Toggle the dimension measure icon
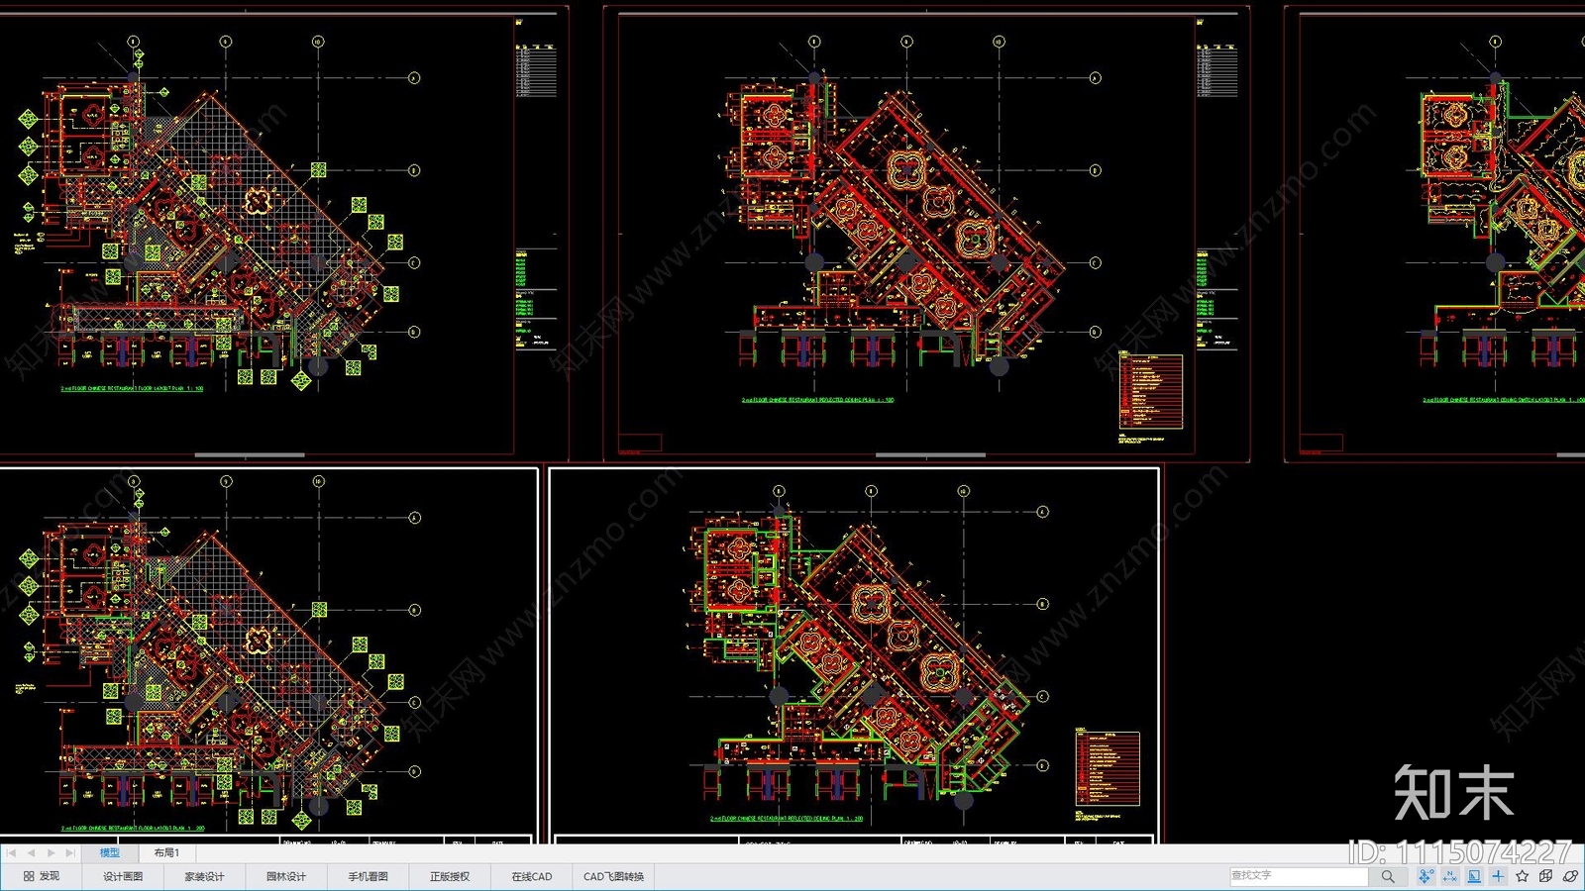 click(1450, 876)
